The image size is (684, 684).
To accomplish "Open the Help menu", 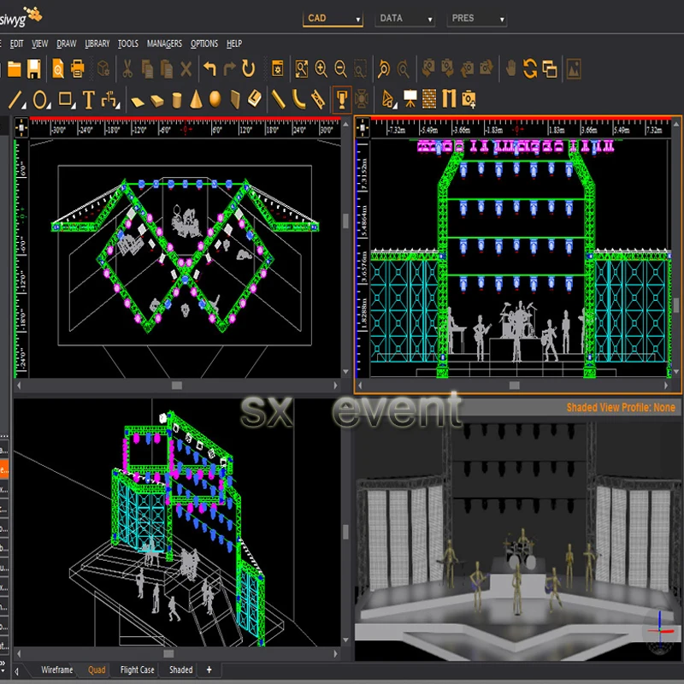I will pos(234,44).
